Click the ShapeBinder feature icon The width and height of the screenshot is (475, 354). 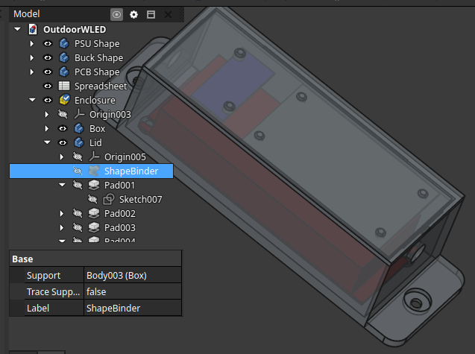coord(94,171)
